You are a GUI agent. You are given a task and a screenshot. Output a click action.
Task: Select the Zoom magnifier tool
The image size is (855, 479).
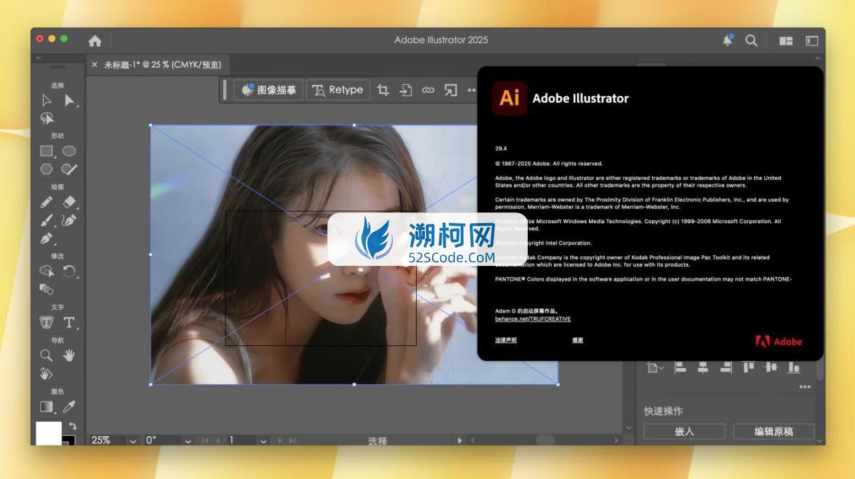click(x=47, y=355)
